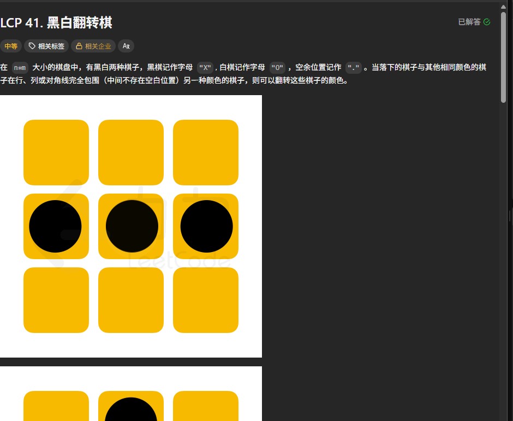Click the scrollbar up arrow
513x421 pixels.
coord(503,7)
